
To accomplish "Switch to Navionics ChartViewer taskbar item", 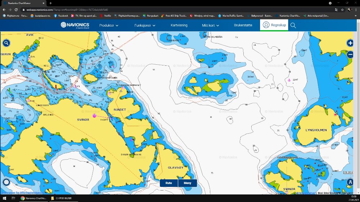I will [34, 198].
